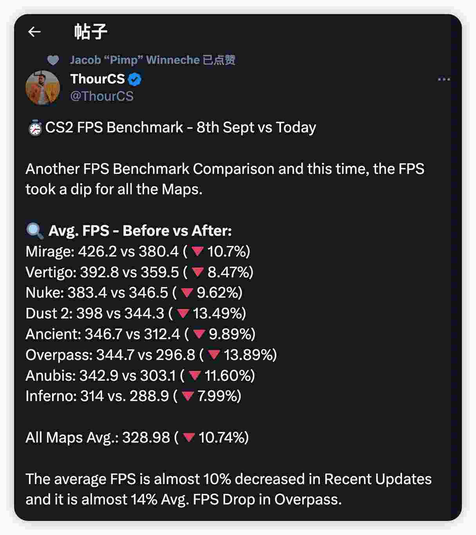The height and width of the screenshot is (535, 476).
Task: Open ThourCS profile picture
Action: click(43, 88)
